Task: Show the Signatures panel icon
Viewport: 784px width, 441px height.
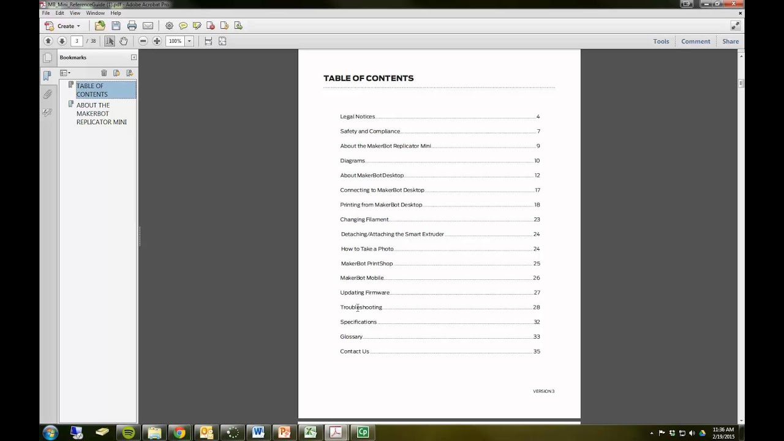Action: (47, 113)
